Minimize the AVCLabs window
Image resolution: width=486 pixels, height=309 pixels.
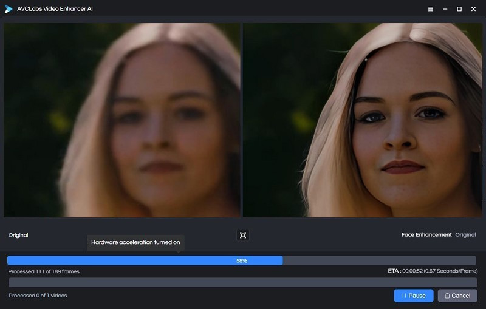(x=445, y=9)
